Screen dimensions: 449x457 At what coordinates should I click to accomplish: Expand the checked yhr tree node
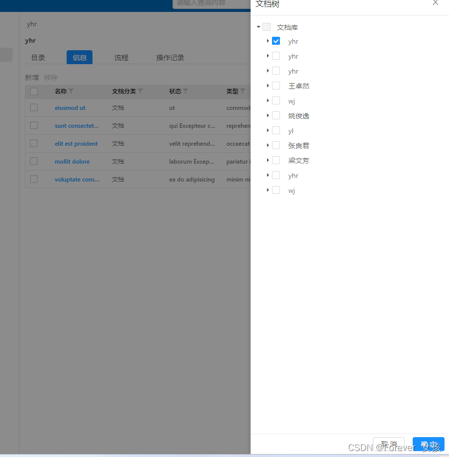point(268,41)
